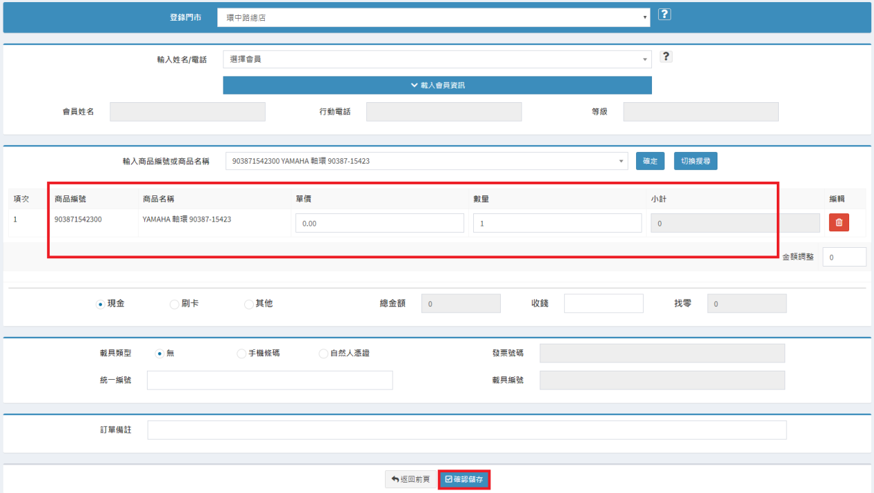Image resolution: width=874 pixels, height=493 pixels.
Task: Click 返回前頁 button
Action: (410, 479)
